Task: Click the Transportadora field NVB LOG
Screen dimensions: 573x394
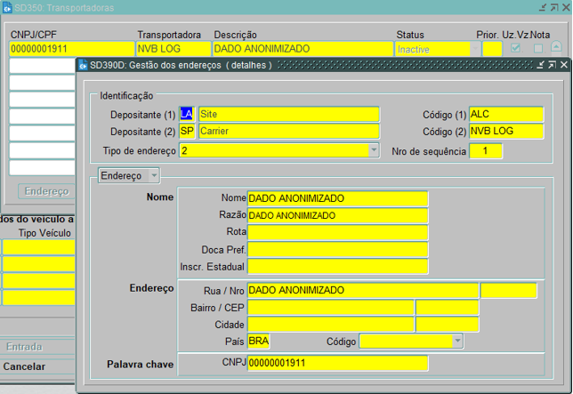Action: pos(174,49)
